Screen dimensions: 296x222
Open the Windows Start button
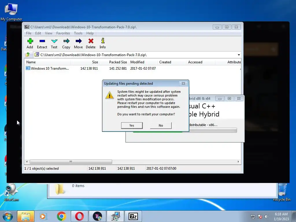click(x=8, y=216)
